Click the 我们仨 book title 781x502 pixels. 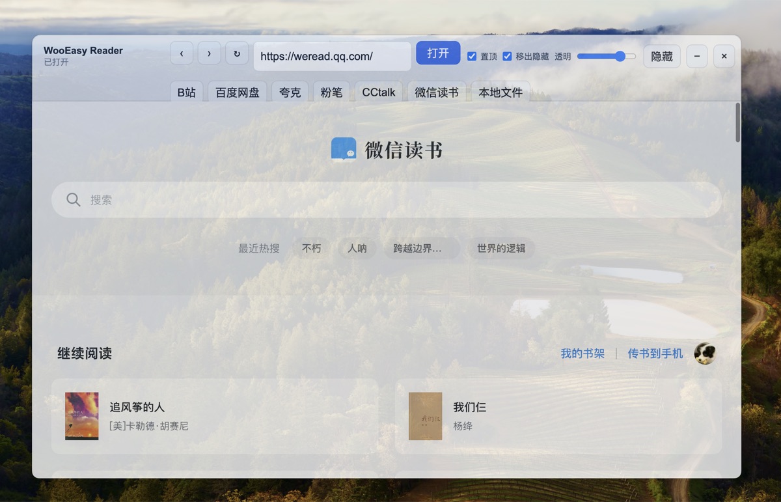[470, 407]
